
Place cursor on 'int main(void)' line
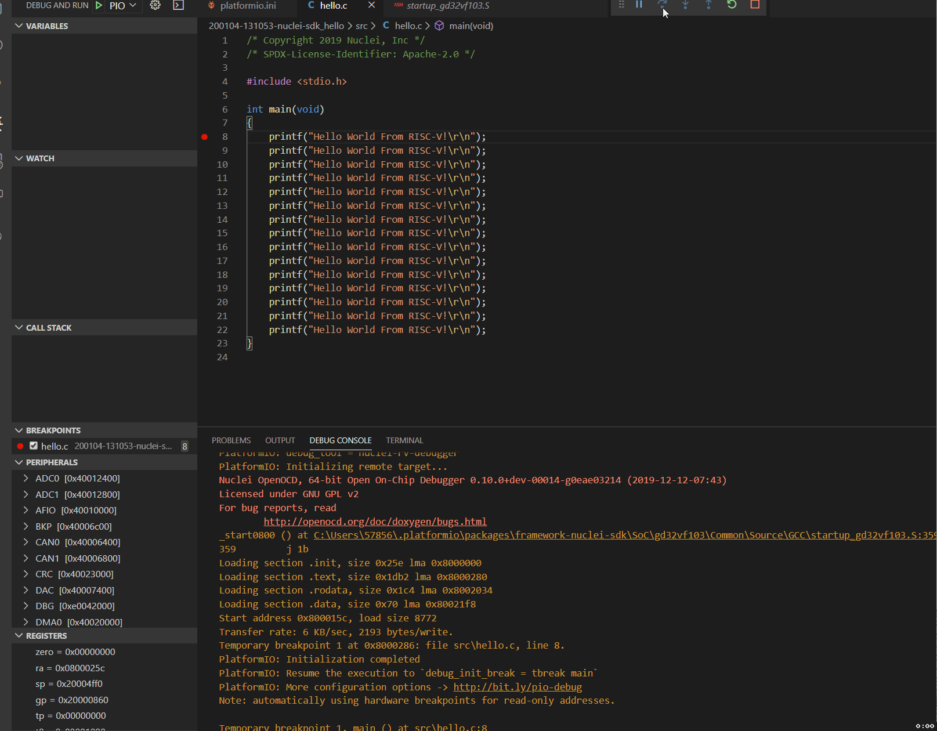(x=285, y=109)
